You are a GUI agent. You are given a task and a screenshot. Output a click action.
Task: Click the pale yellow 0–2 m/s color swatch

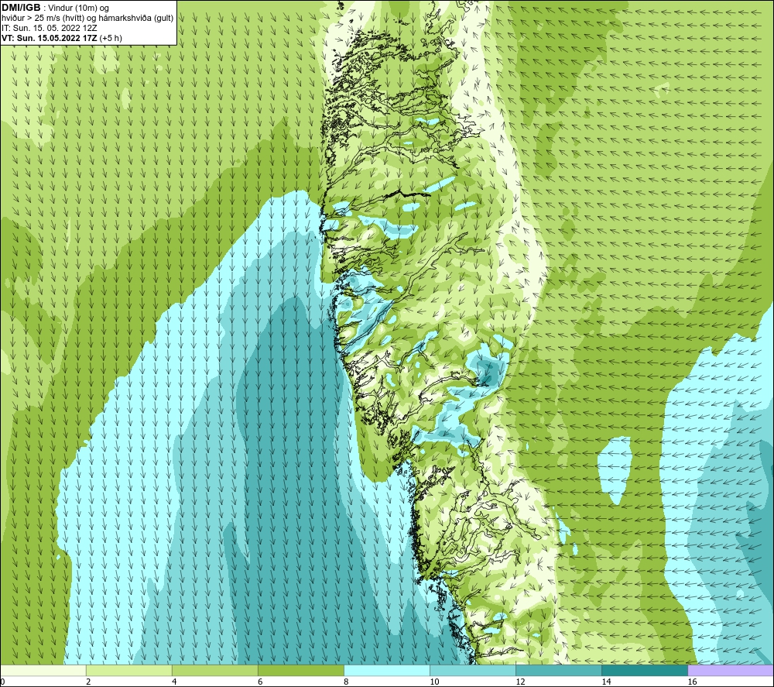click(43, 670)
